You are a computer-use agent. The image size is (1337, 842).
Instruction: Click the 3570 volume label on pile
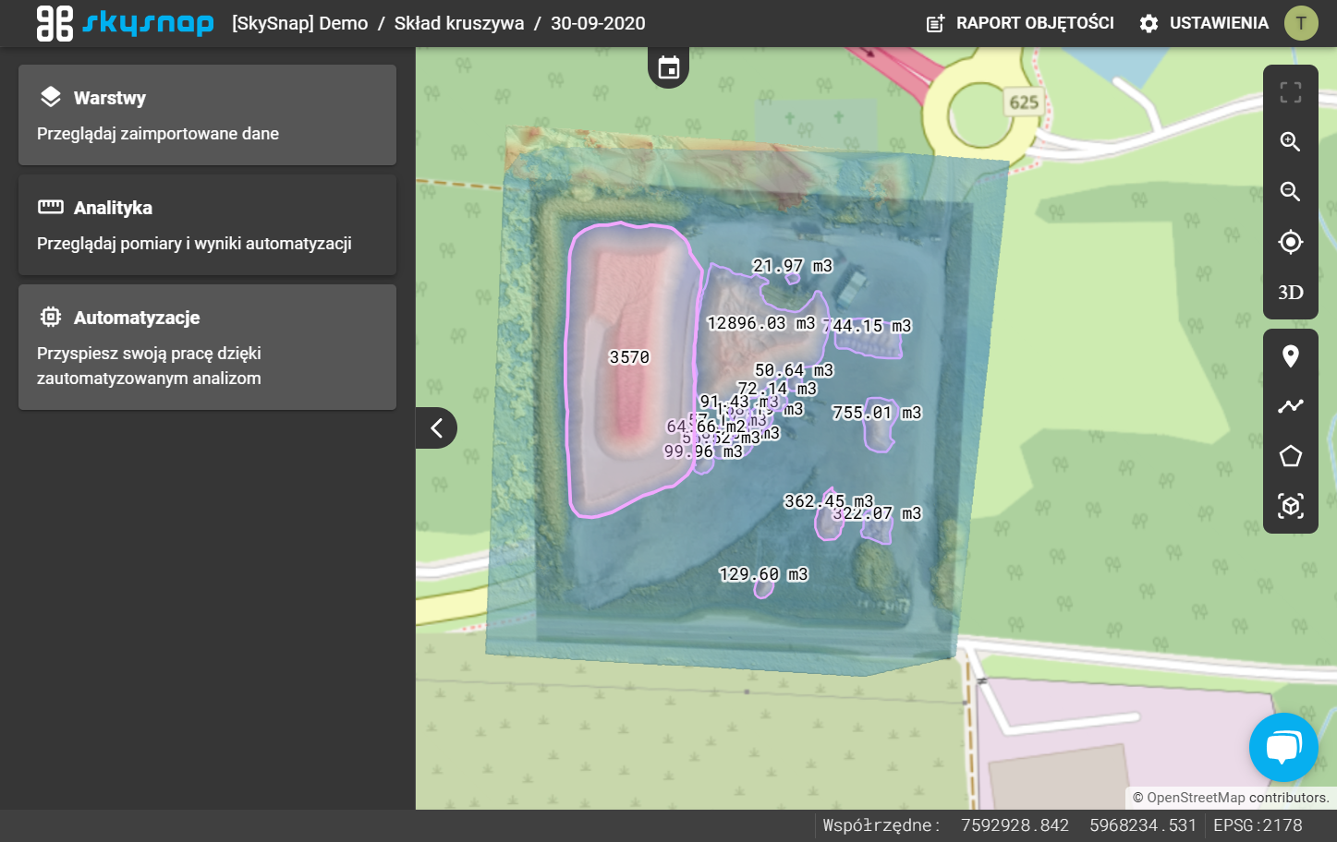pyautogui.click(x=629, y=357)
